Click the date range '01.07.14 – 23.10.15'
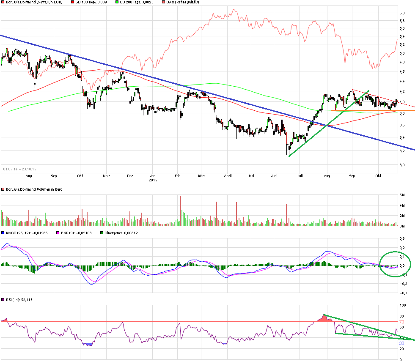Screen dimensions: 415x364 tap(19, 169)
